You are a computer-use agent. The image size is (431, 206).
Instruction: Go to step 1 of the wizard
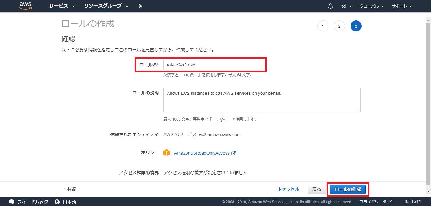coord(323,26)
